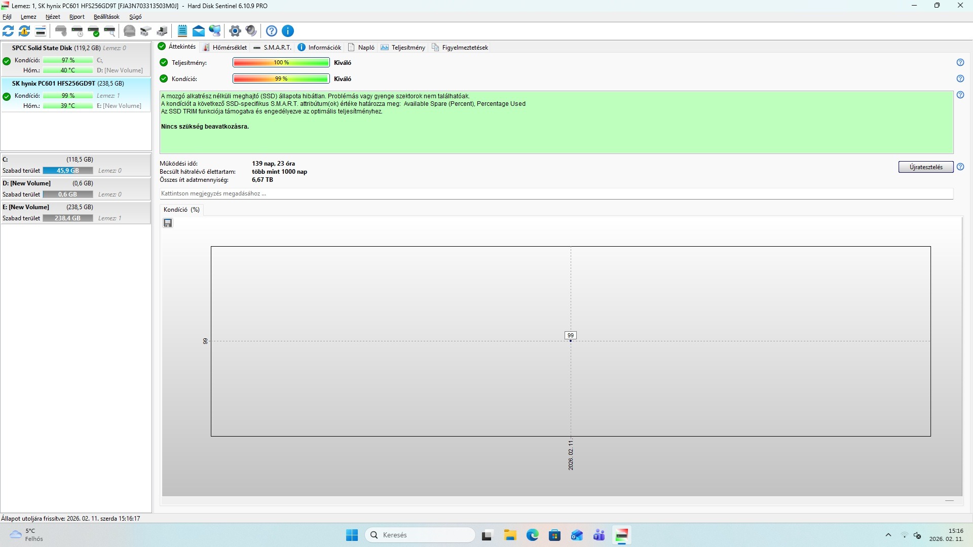Show hidden system tray icons chevron

pos(888,535)
